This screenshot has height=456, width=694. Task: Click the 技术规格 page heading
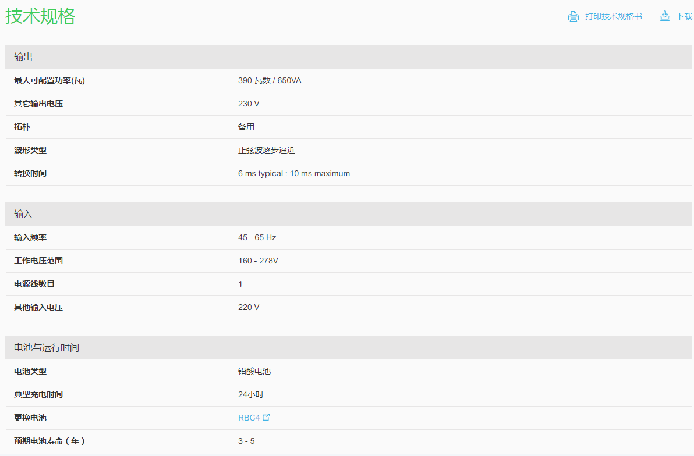(x=40, y=16)
